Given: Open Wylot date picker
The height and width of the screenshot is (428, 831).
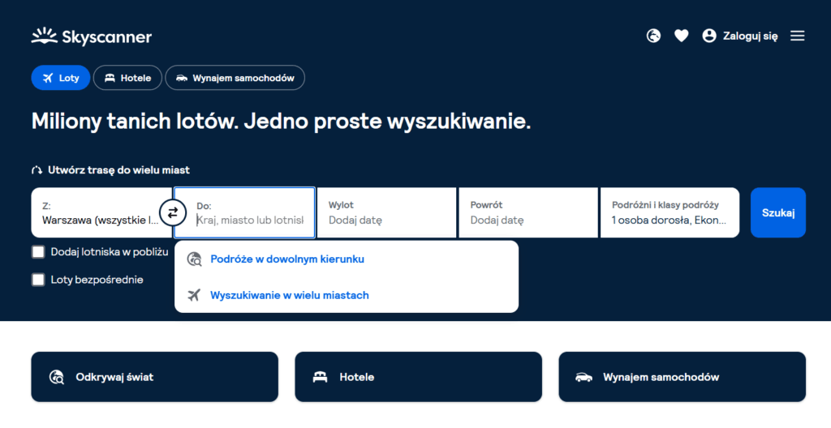Looking at the screenshot, I should point(385,213).
